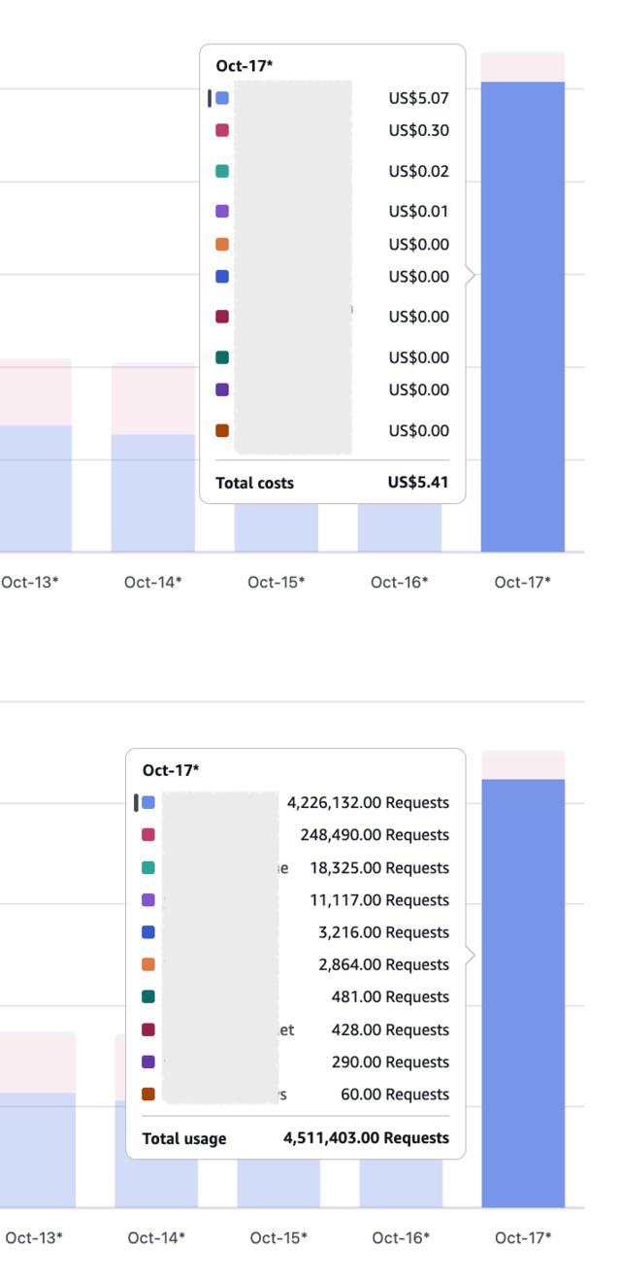Select the pink top segment of Oct-17 usage bar
Screen dimensions: 621x1280
click(523, 765)
